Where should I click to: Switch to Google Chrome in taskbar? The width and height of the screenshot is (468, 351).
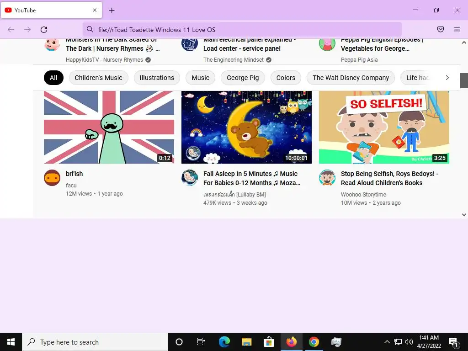pyautogui.click(x=314, y=342)
